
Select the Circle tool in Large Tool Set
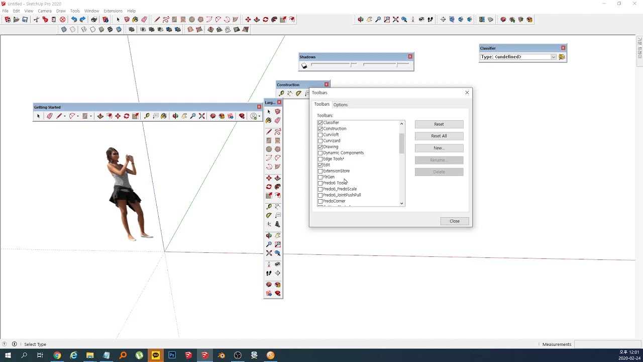[x=269, y=149]
